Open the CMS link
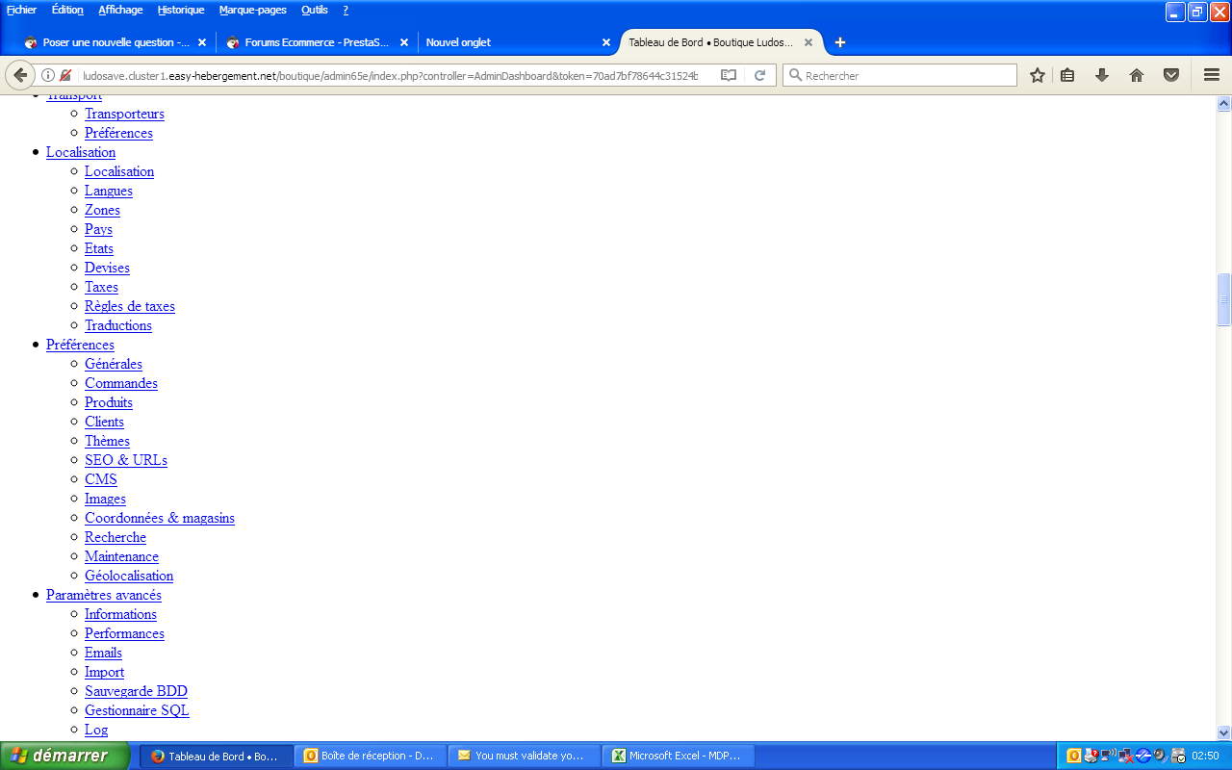This screenshot has width=1232, height=770. pos(101,479)
